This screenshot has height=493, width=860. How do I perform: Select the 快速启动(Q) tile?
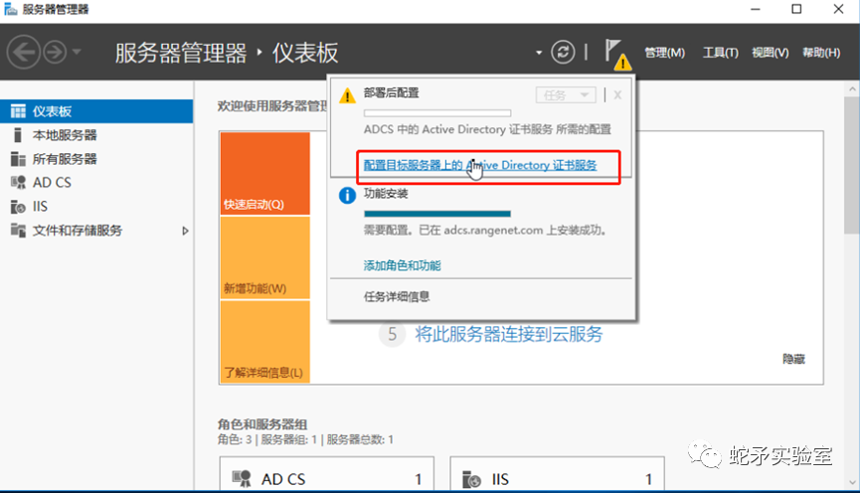pyautogui.click(x=264, y=173)
